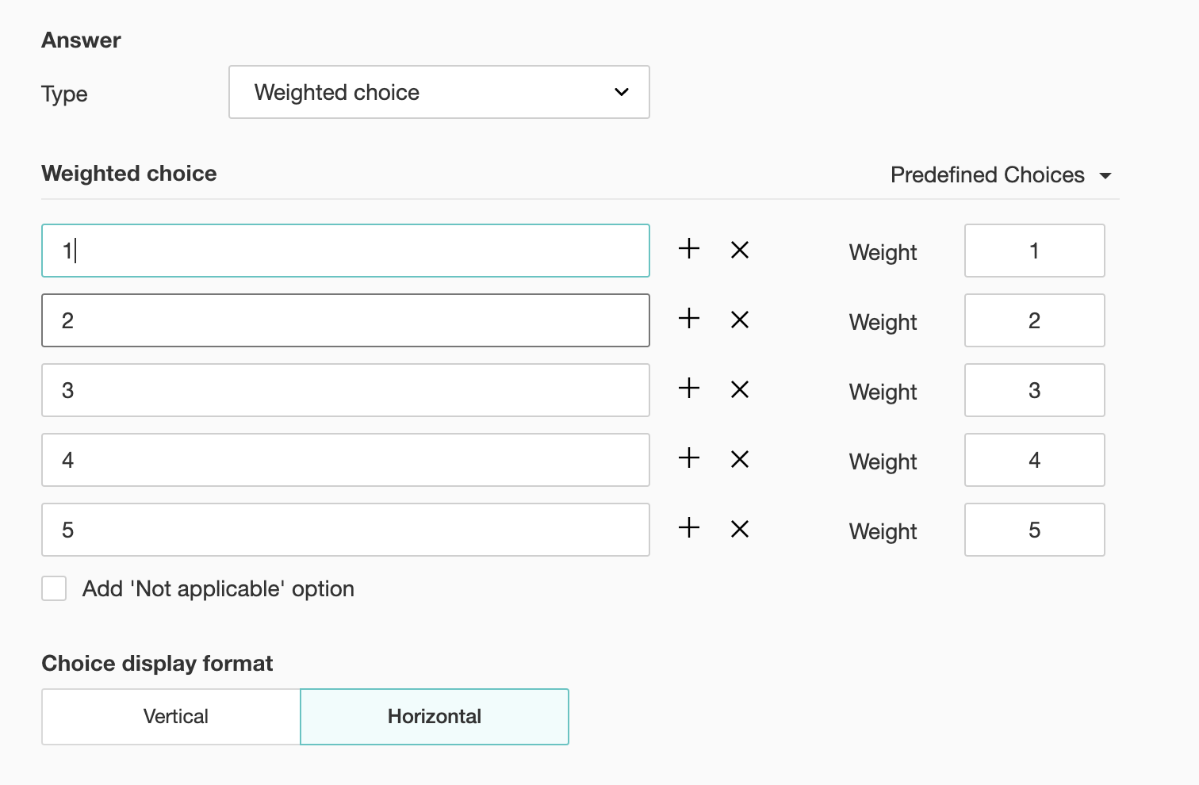This screenshot has height=785, width=1199.
Task: Click the plus icon beside choice 3
Action: pyautogui.click(x=689, y=389)
